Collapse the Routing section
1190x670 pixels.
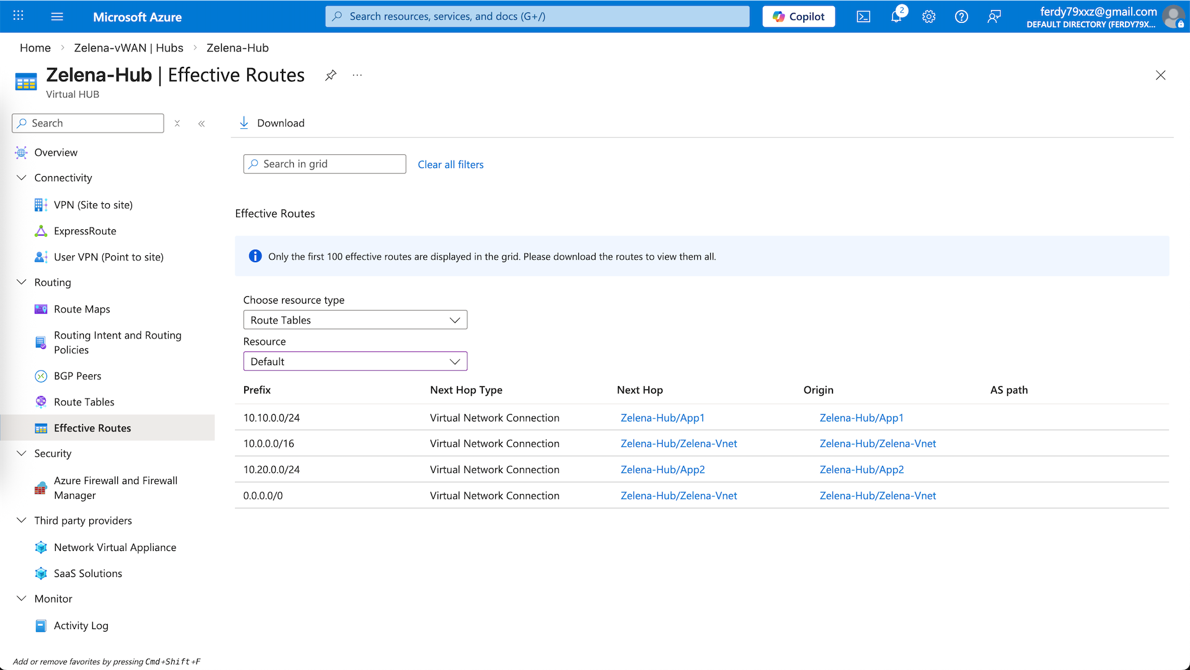tap(22, 282)
